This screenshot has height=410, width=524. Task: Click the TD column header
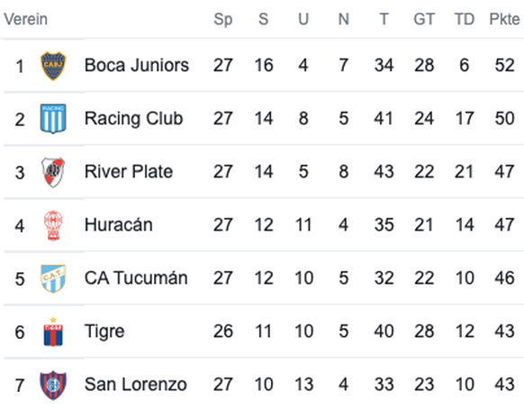point(465,19)
